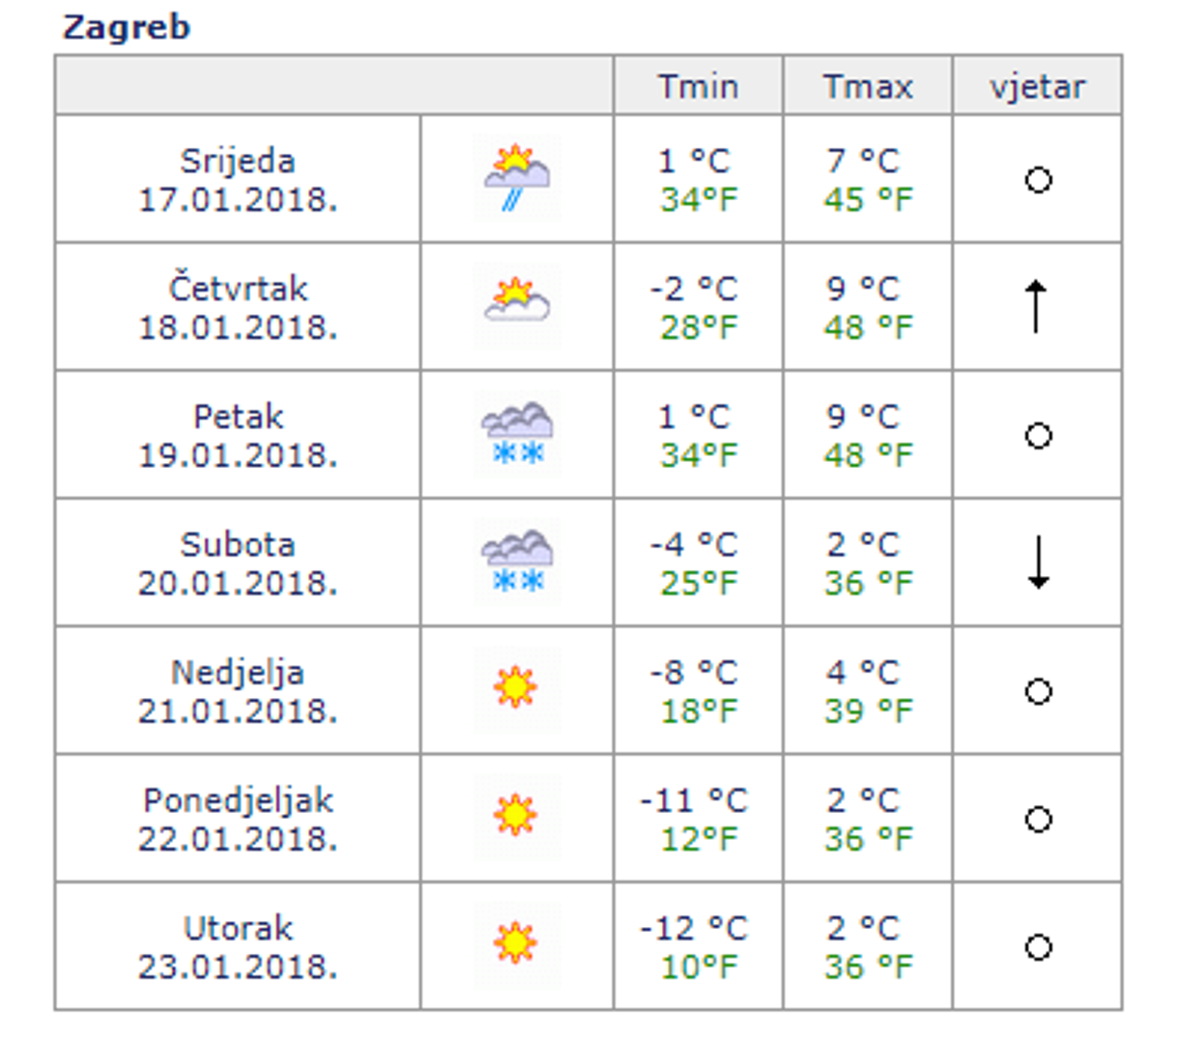Click the snow cloud icon for Subota
Screen dimensions: 1177x1044
click(x=517, y=562)
